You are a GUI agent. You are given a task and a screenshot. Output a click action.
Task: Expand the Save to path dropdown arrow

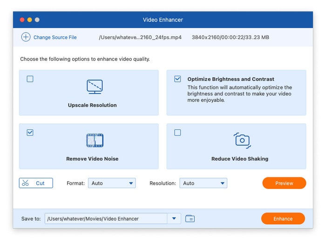[174, 218]
